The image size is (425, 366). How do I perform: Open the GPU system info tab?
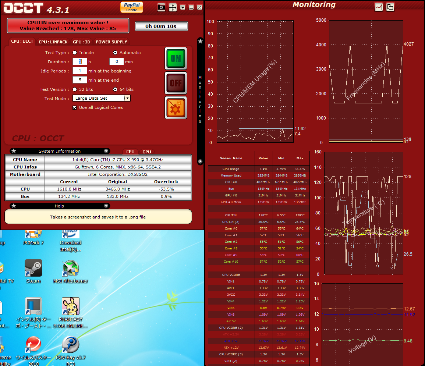(147, 152)
